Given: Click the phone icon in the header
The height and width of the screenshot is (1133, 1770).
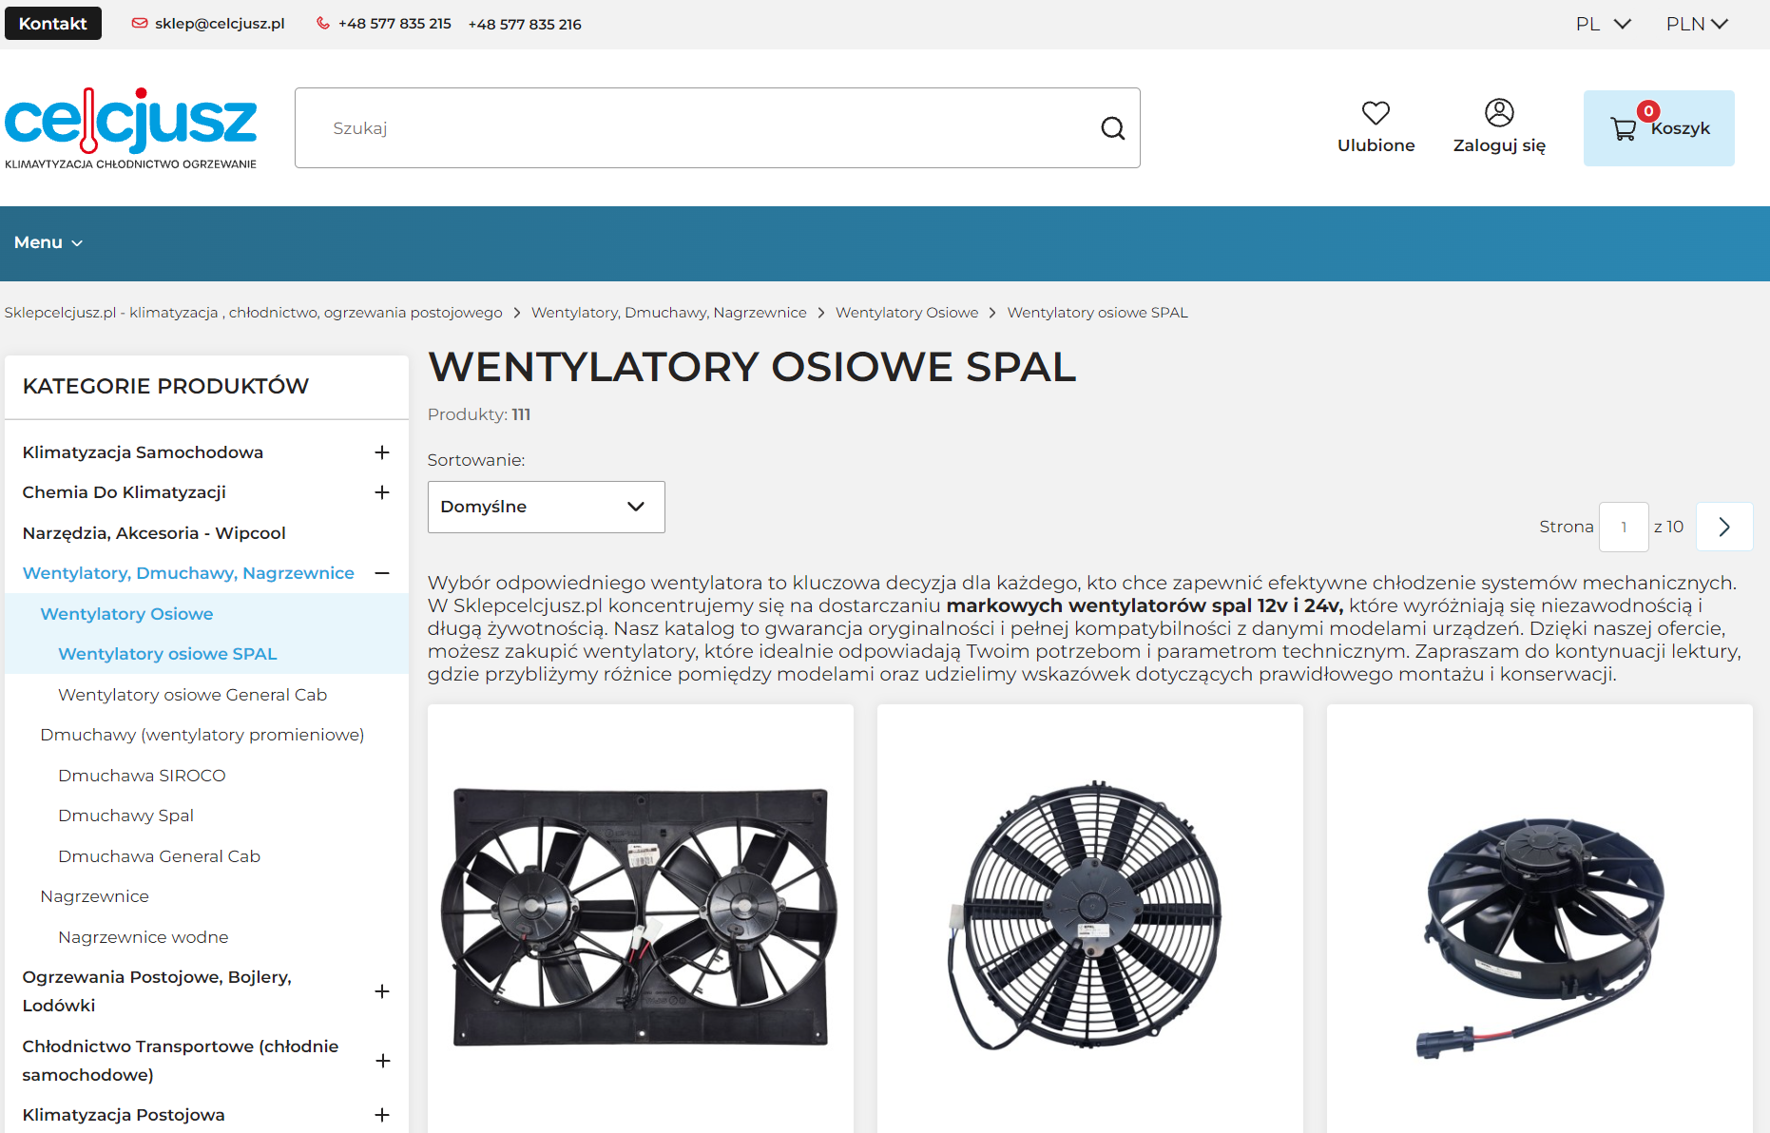Looking at the screenshot, I should (x=323, y=24).
